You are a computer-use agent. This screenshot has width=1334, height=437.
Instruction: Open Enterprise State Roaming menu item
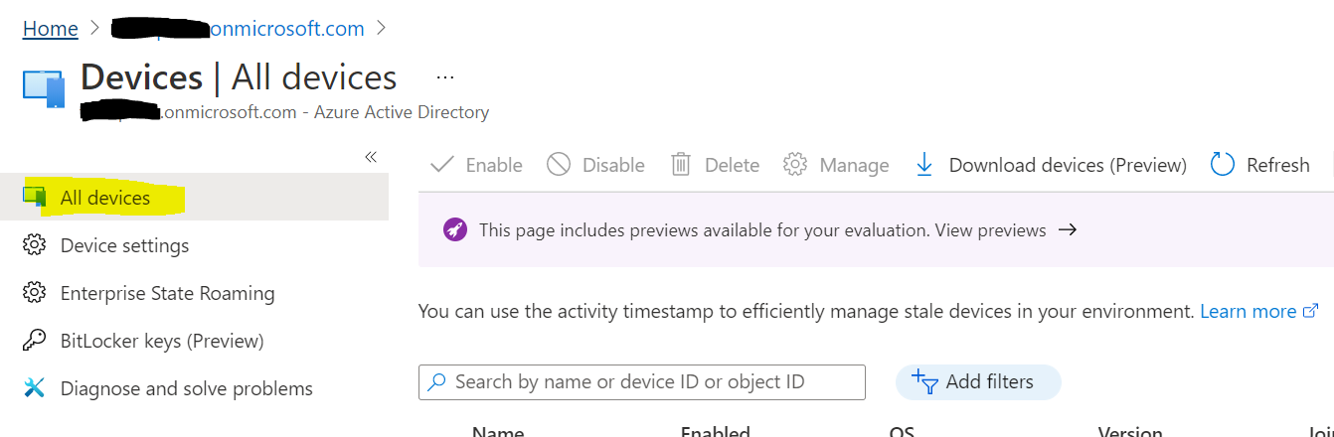tap(167, 293)
